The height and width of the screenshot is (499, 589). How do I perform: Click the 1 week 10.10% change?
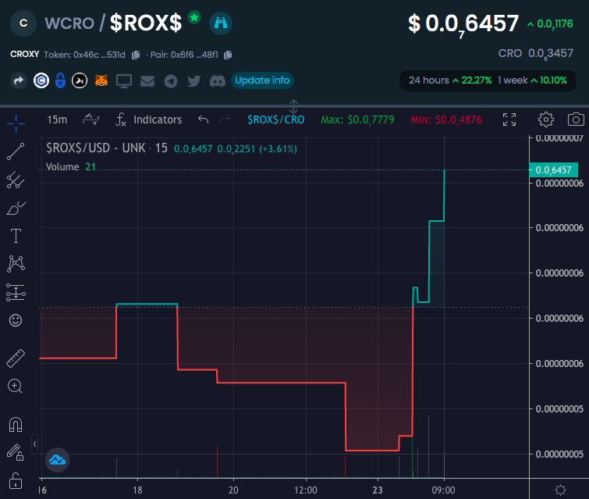pyautogui.click(x=532, y=80)
